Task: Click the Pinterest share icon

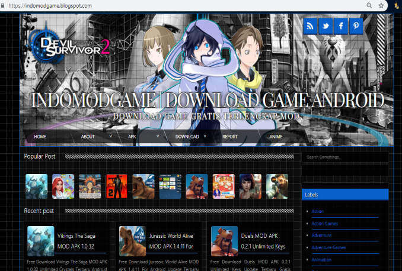Action: (x=356, y=27)
